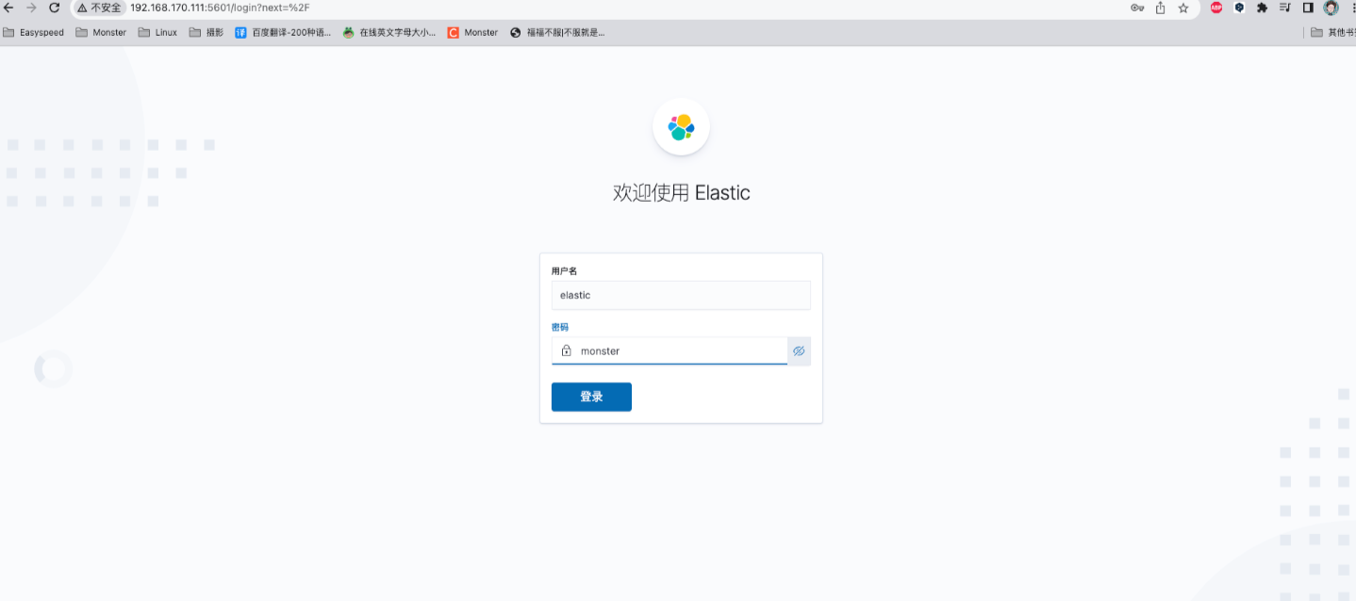Open the dark blue hexagon extension
Viewport: 1356px width, 601px height.
(x=1239, y=8)
